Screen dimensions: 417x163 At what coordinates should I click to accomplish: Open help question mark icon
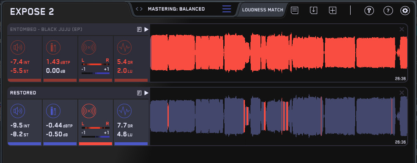click(x=388, y=11)
